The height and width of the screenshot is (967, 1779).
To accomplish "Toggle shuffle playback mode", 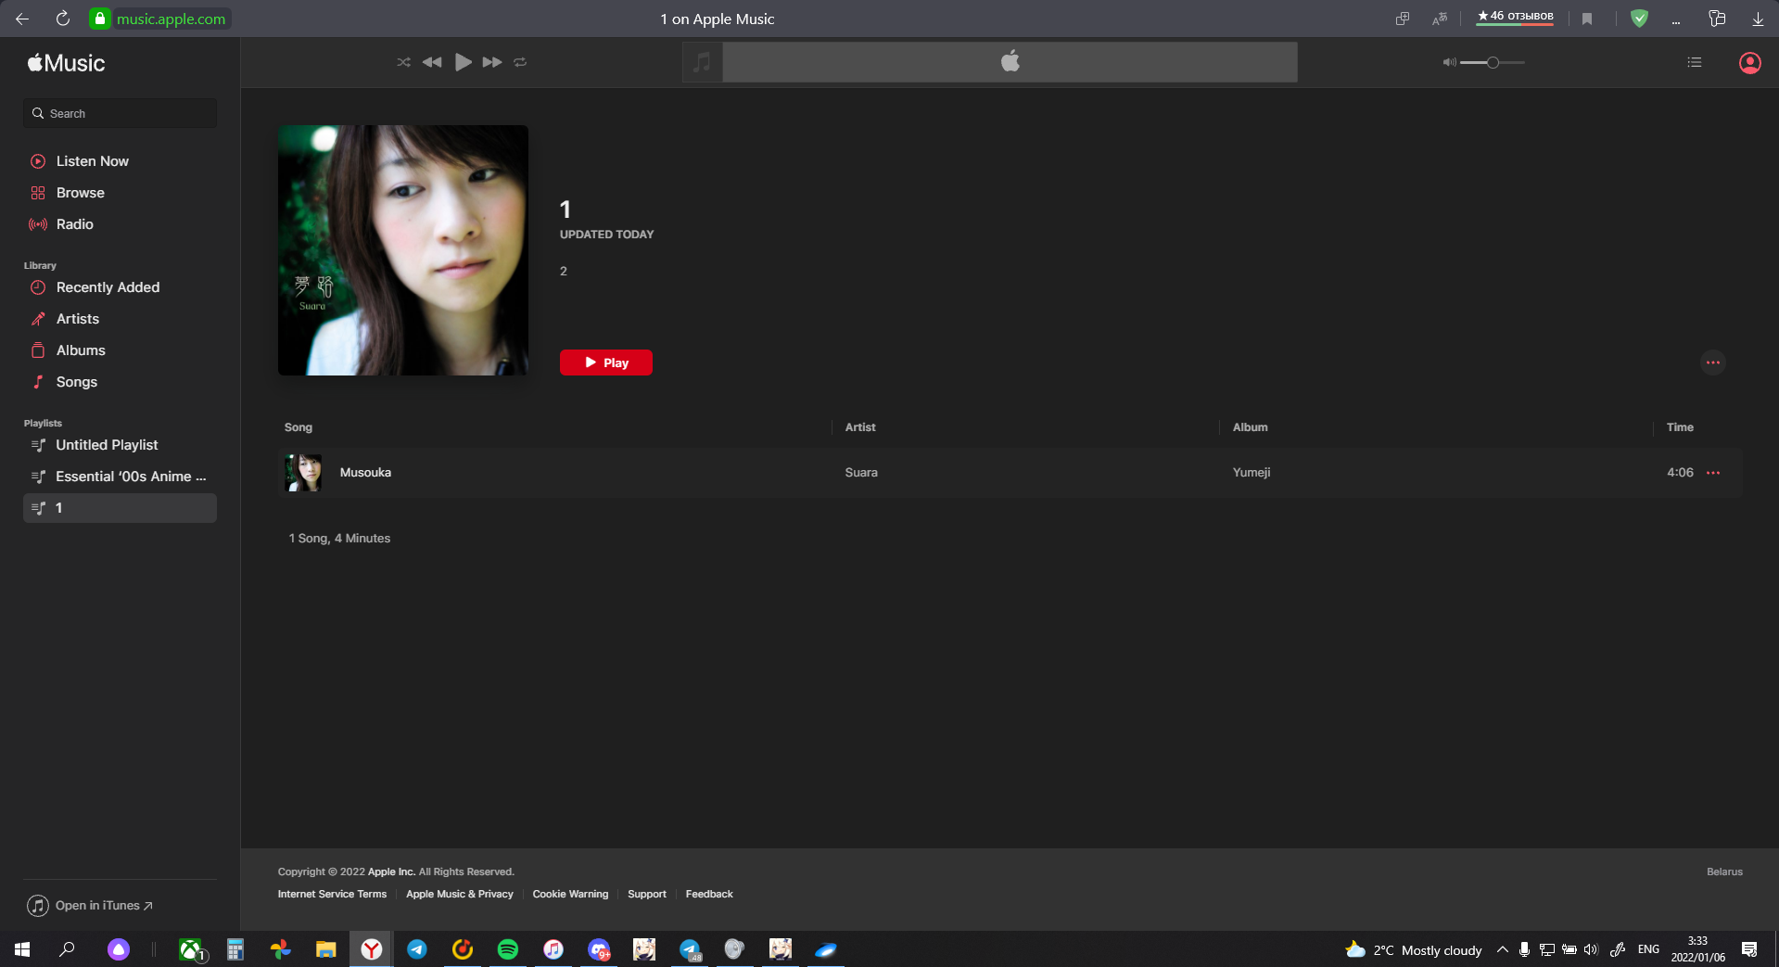I will coord(403,62).
